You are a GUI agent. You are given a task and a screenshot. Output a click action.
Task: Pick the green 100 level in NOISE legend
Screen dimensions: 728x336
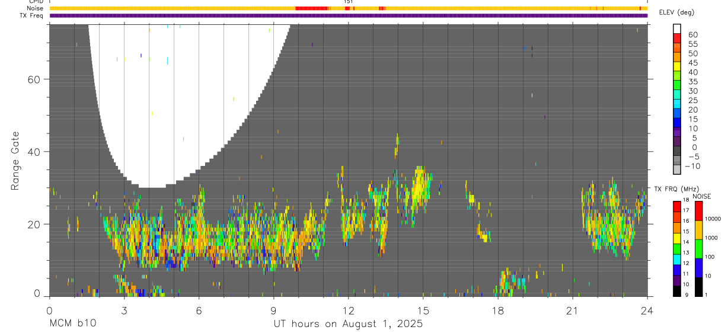698,248
